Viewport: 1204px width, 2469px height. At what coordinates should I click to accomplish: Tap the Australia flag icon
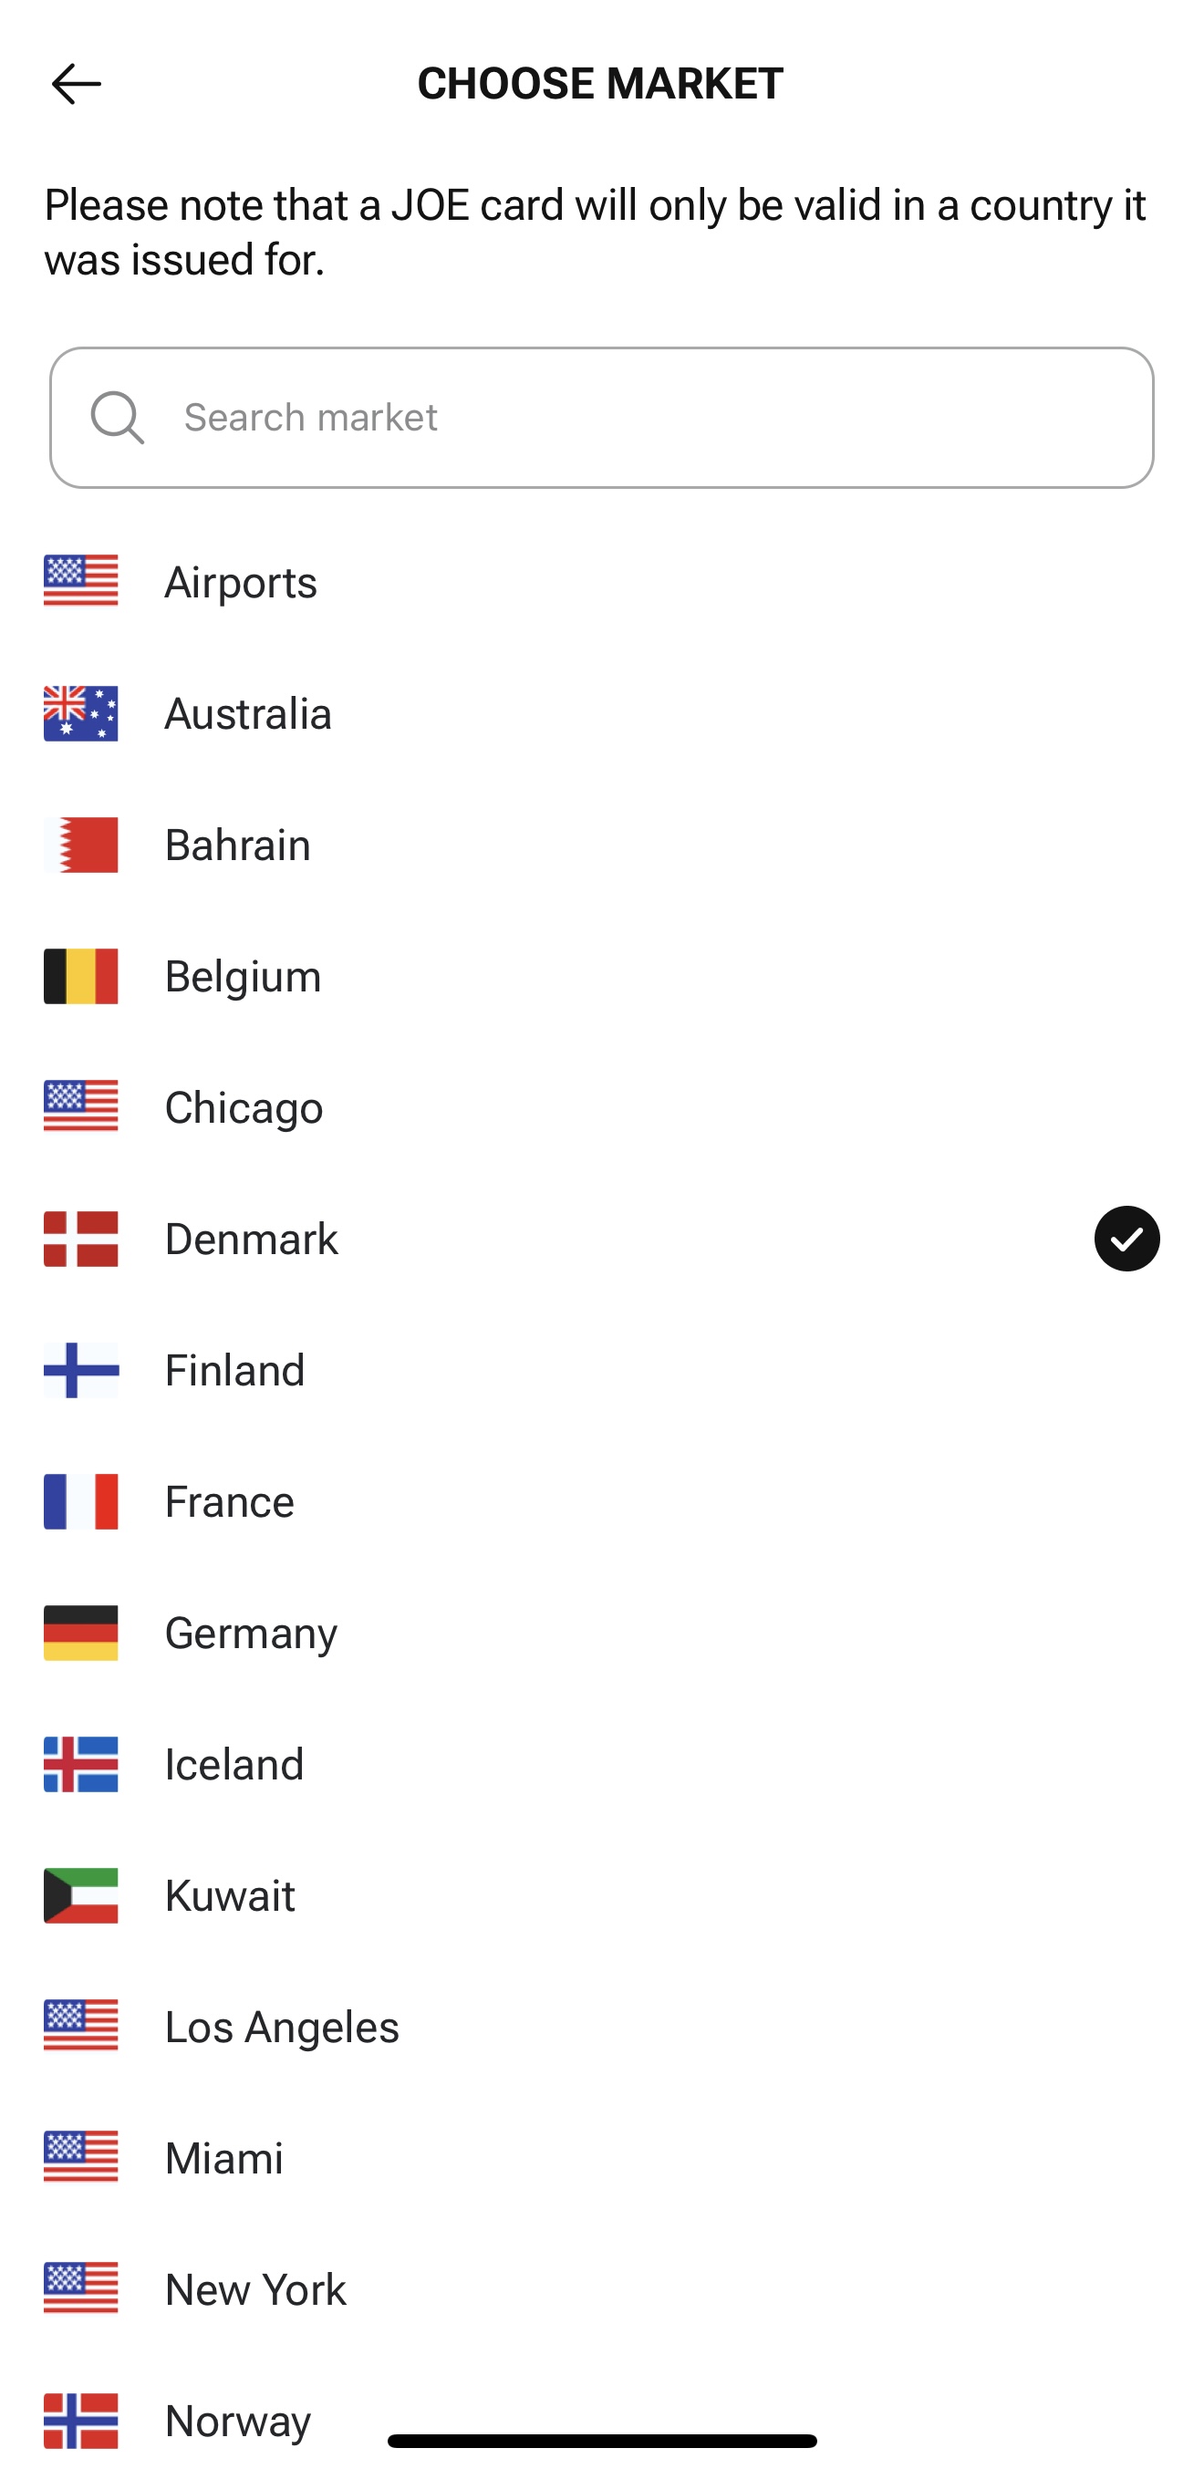pos(80,714)
